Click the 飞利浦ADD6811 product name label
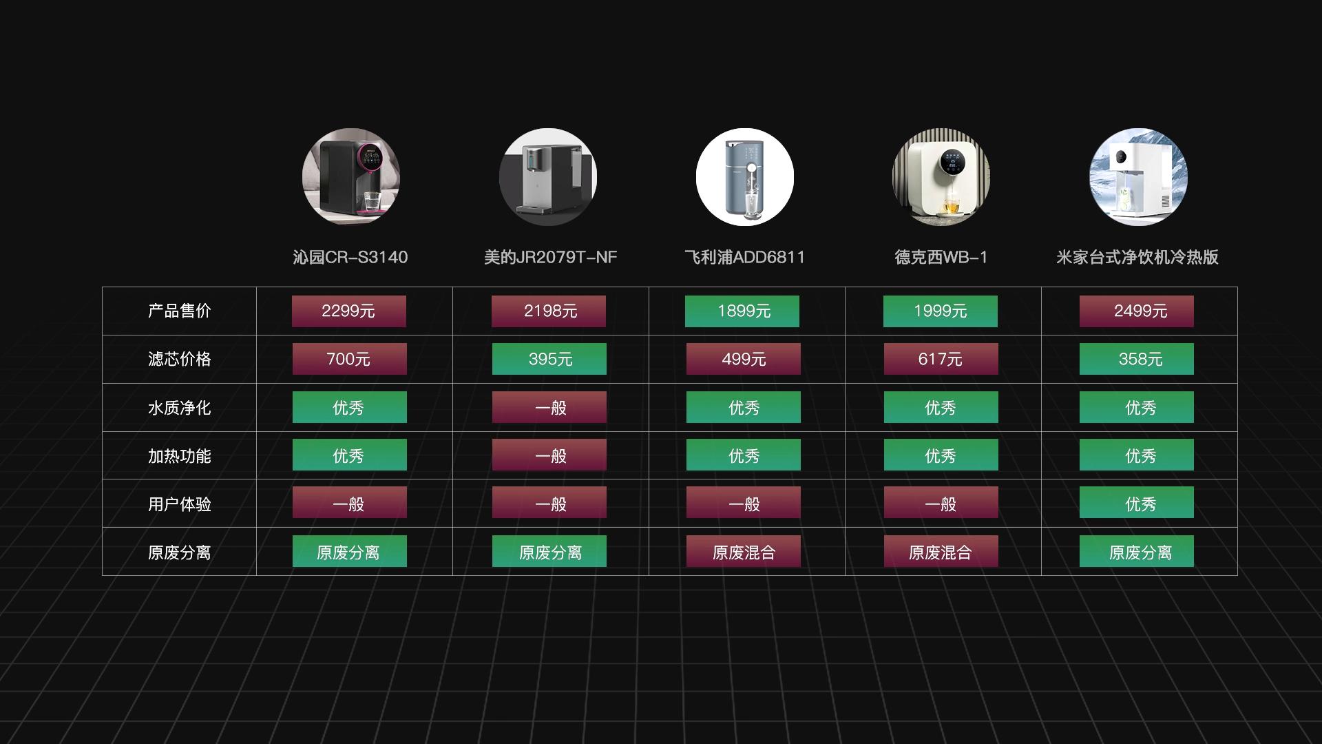1322x744 pixels. pos(744,258)
